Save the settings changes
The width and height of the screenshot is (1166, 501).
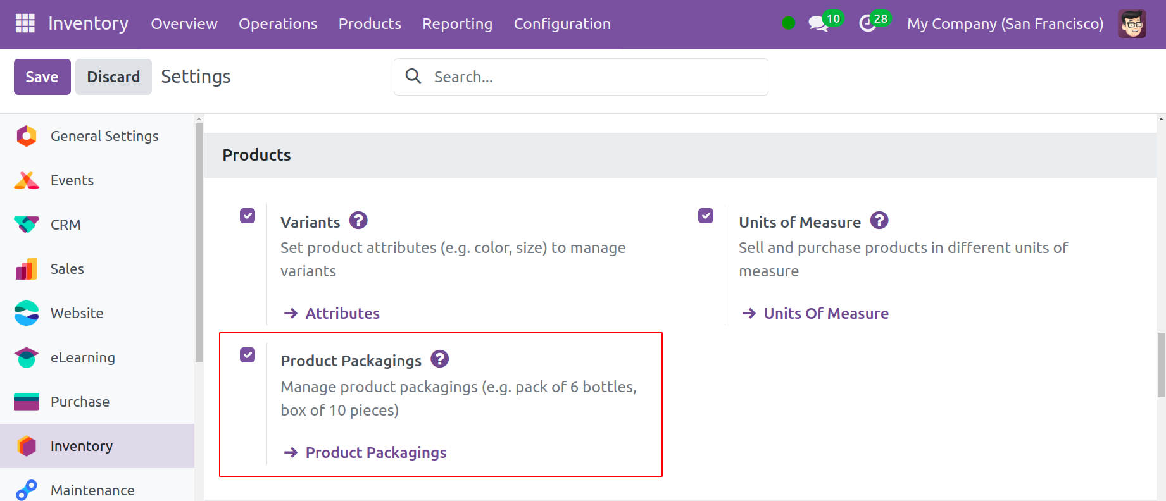(42, 77)
